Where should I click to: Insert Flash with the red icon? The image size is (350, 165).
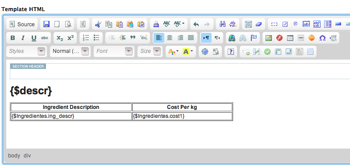point(279,38)
